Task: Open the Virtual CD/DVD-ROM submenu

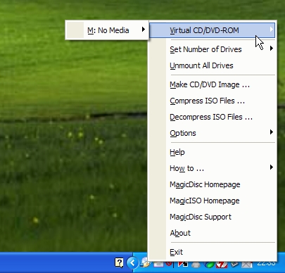Action: pos(212,30)
